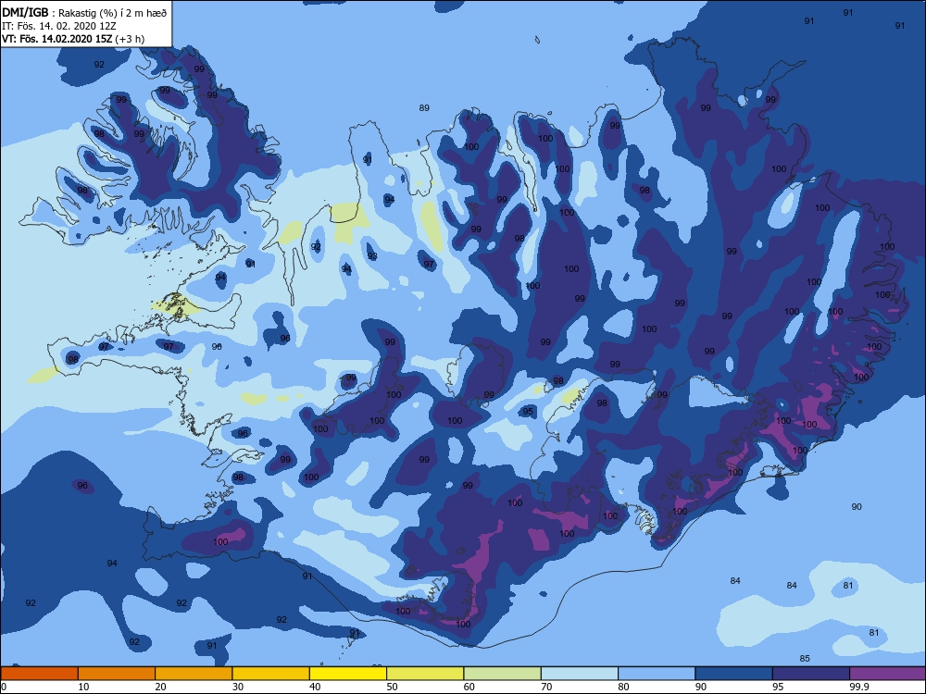Pick the 20–30 legend color swatch
This screenshot has height=694, width=926.
[194, 674]
